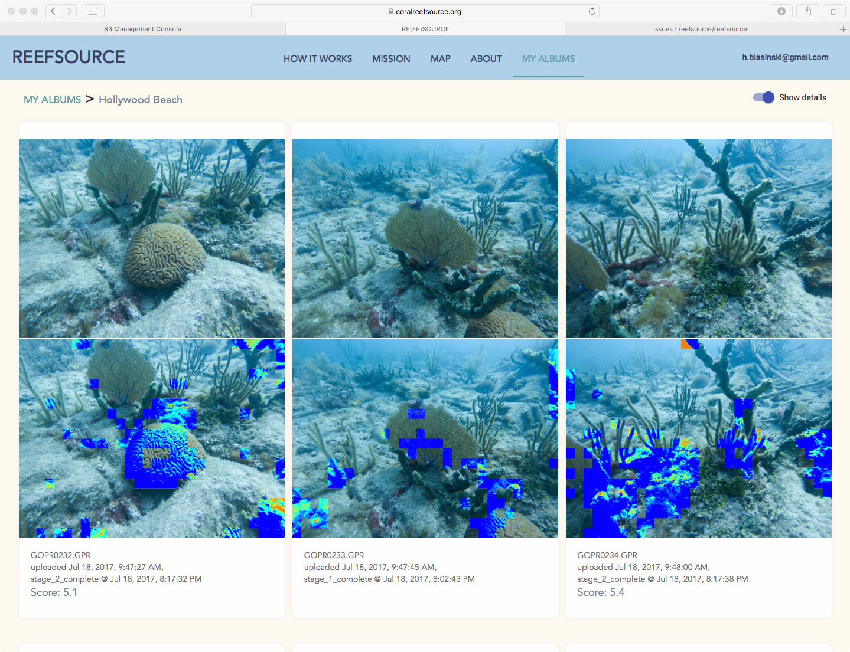Open the ABOUT page
Image resolution: width=850 pixels, height=652 pixels.
tap(486, 58)
